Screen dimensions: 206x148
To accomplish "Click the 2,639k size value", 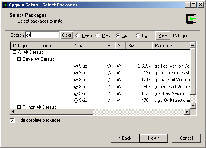I will (x=144, y=66).
